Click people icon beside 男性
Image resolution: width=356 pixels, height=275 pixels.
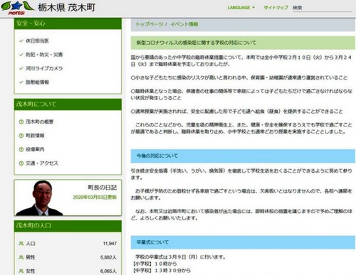point(21,257)
